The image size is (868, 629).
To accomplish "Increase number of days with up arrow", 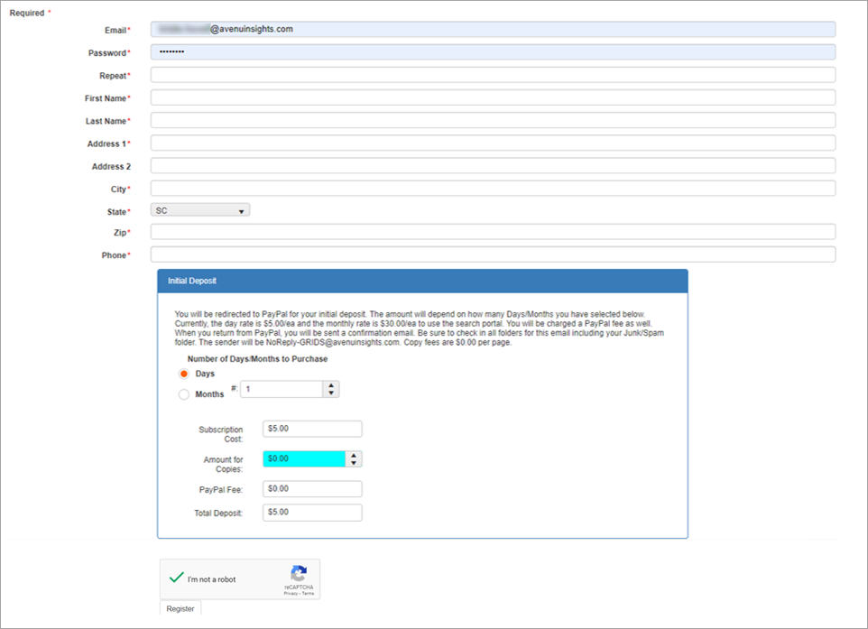I will point(332,385).
